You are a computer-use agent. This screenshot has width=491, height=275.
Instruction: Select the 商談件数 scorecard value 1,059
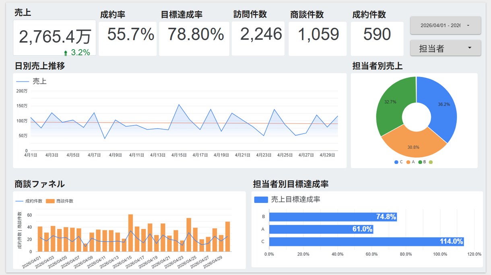point(318,35)
